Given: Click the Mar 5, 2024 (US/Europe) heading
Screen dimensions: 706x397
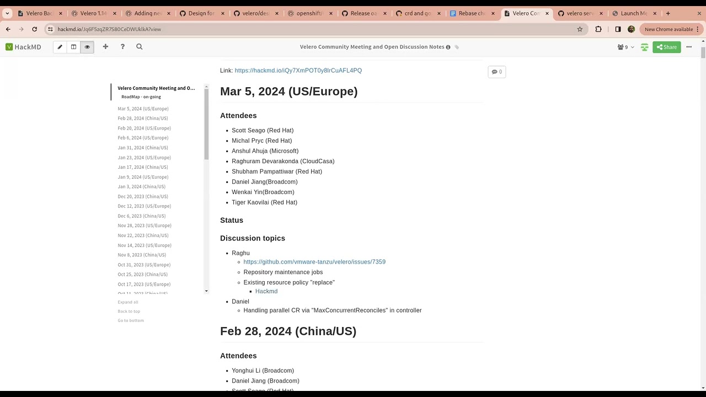Looking at the screenshot, I should coord(289,92).
